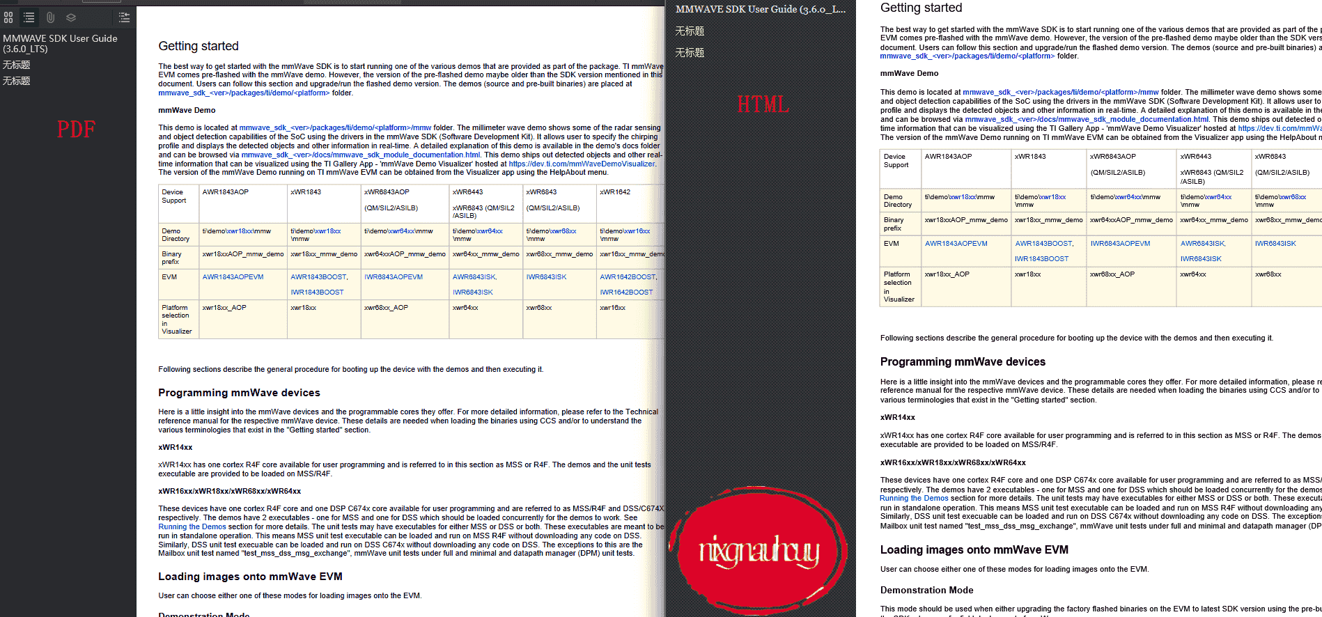
Task: Select the outline bookmarks list icon
Action: click(29, 17)
